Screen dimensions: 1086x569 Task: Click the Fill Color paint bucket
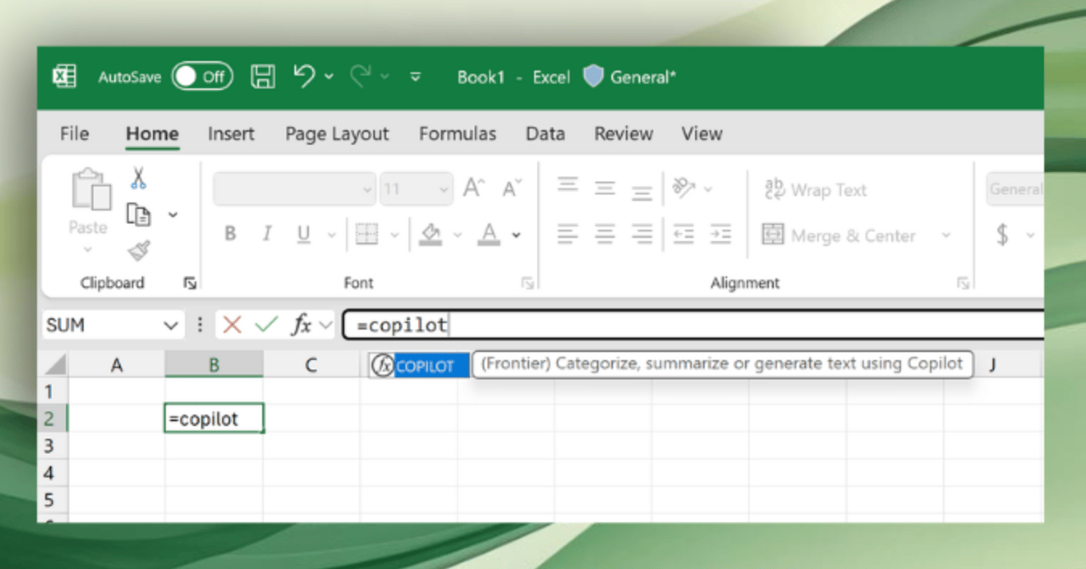[x=431, y=235]
